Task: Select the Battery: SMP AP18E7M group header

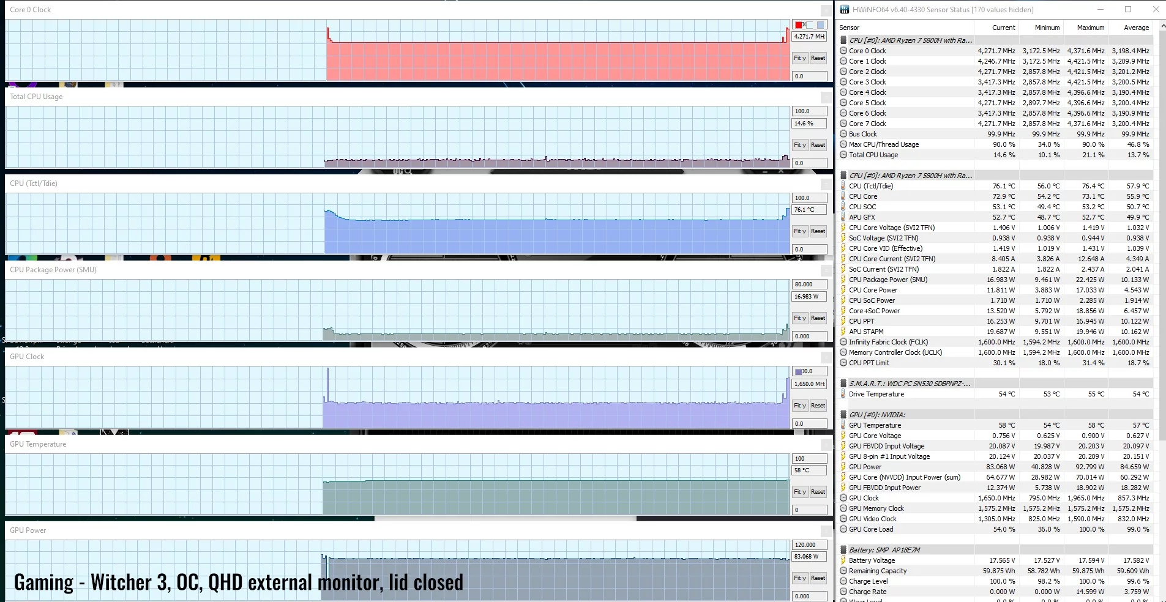Action: [x=884, y=550]
